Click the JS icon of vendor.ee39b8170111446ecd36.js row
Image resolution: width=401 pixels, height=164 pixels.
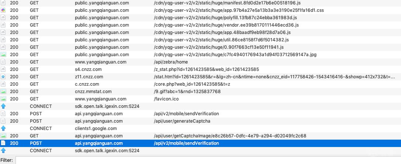point(3,25)
